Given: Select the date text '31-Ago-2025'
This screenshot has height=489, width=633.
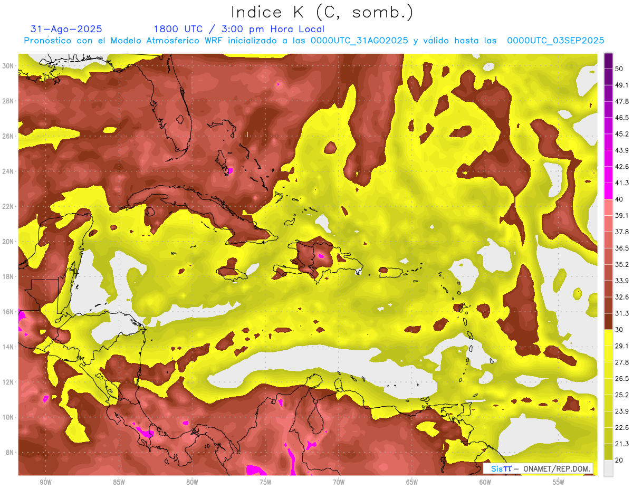Looking at the screenshot, I should 66,29.
